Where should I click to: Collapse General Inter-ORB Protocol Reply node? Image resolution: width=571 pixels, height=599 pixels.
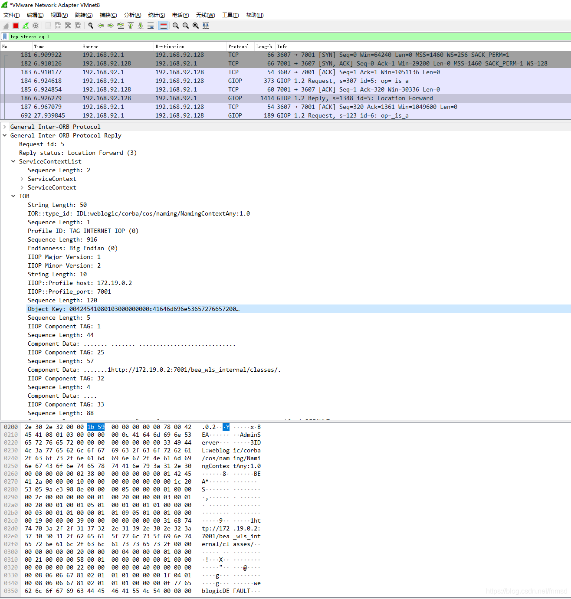click(5, 135)
